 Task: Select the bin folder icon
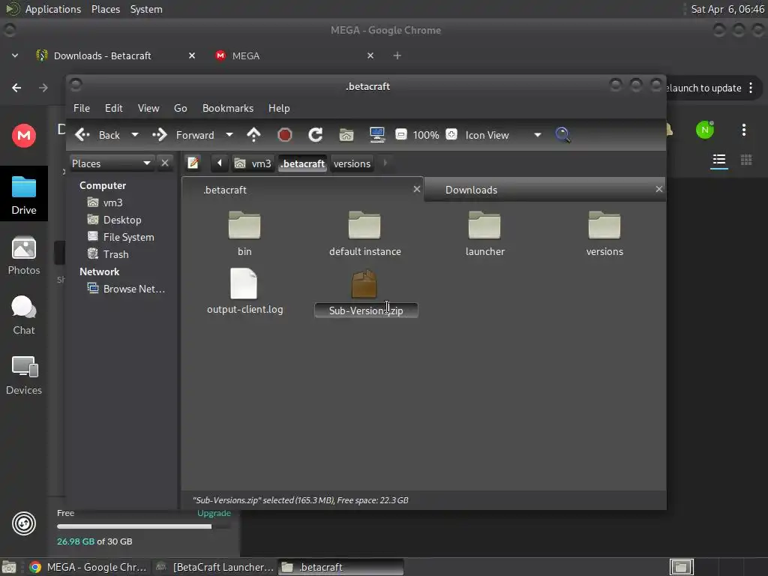click(x=244, y=225)
